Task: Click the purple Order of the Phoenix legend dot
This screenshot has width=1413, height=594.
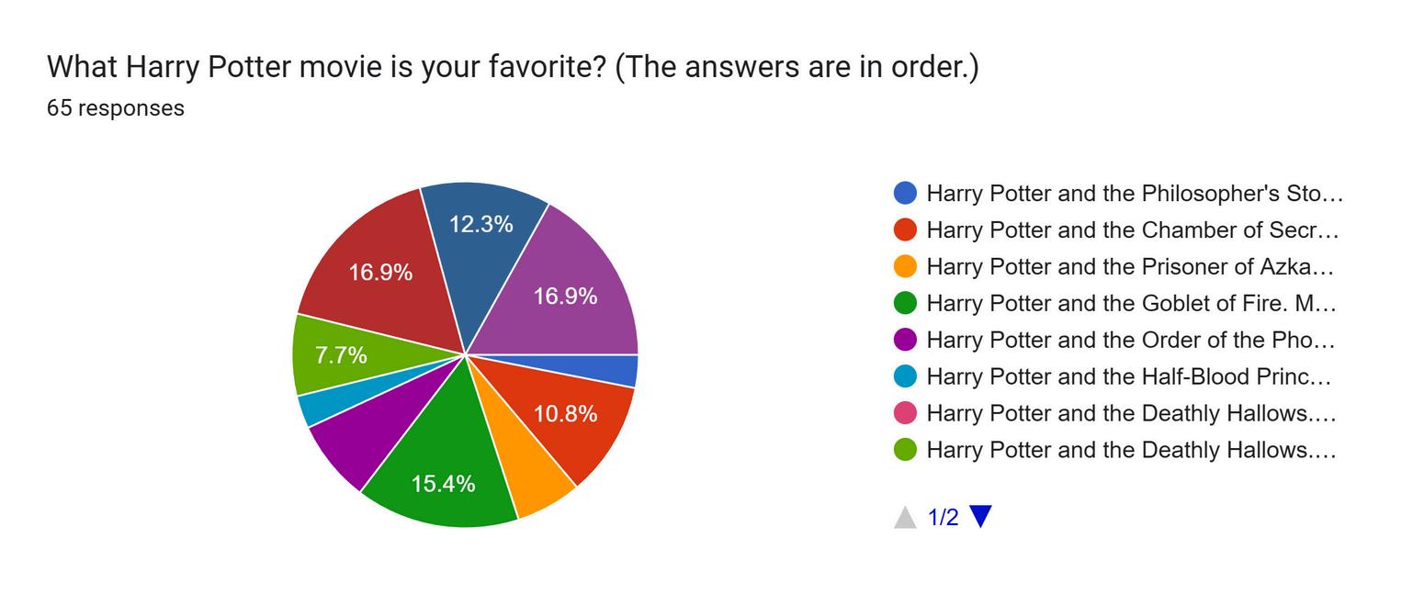Action: point(905,340)
